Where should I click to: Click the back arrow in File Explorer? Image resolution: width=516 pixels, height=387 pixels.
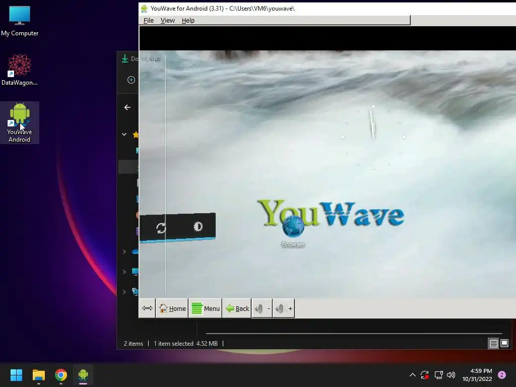(127, 107)
